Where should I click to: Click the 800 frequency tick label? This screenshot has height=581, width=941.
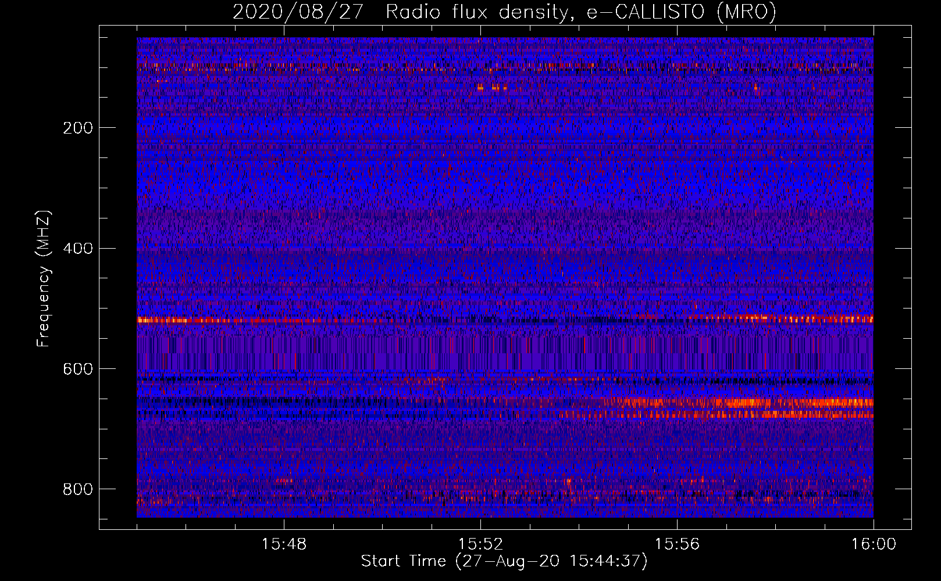point(78,489)
